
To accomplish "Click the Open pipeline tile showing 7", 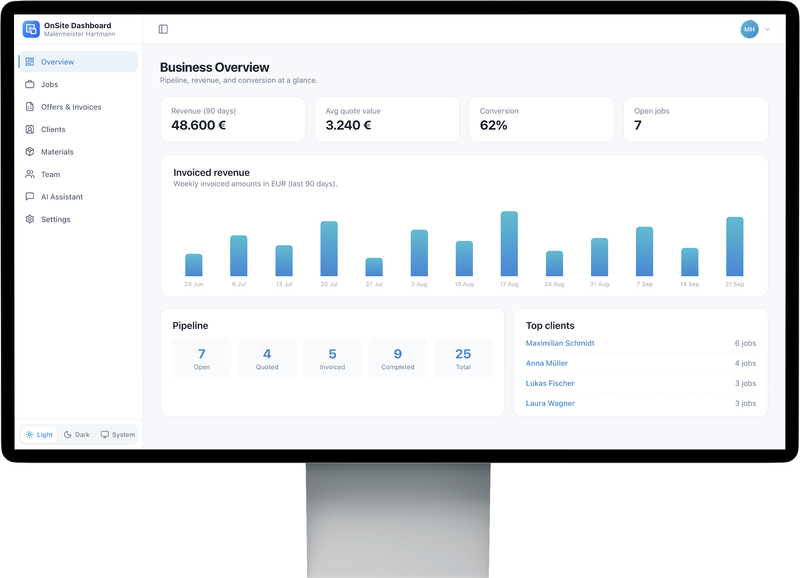I will click(x=202, y=359).
